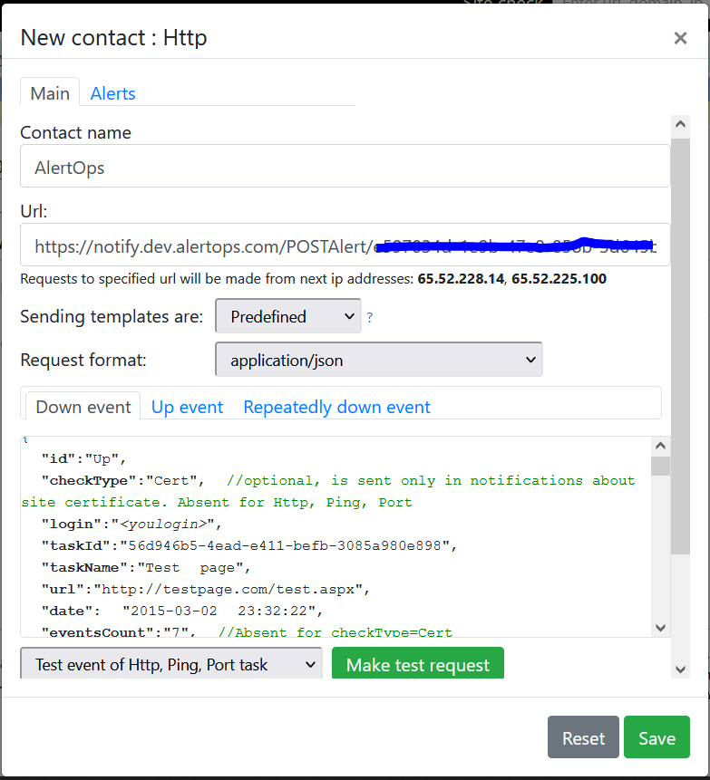
Task: Save the new AlertOps contact
Action: (x=657, y=737)
